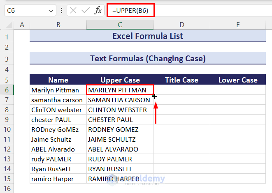Screen dimensions: 272x193
Task: Click the three-dot formula bar resize handle
Action: tap(61, 11)
